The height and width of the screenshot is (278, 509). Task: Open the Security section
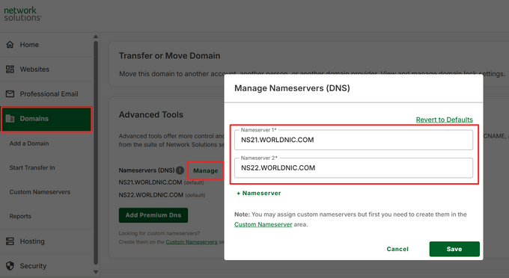click(46, 266)
